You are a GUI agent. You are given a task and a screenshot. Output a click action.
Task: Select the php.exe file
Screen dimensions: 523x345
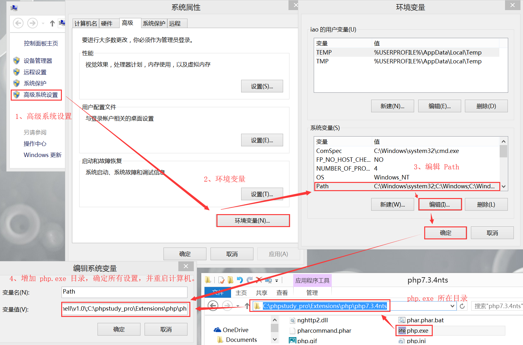[414, 330]
